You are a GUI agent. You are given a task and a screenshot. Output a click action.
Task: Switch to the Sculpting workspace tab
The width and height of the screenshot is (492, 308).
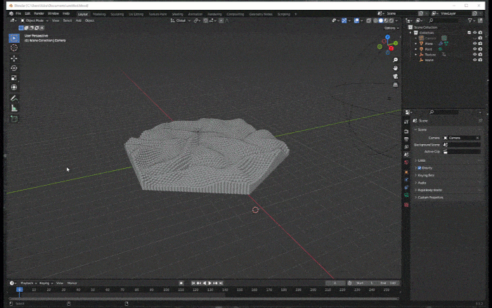[117, 14]
